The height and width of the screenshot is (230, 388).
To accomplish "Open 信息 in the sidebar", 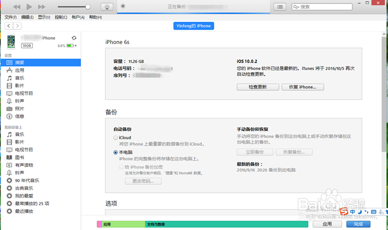I will [41, 116].
